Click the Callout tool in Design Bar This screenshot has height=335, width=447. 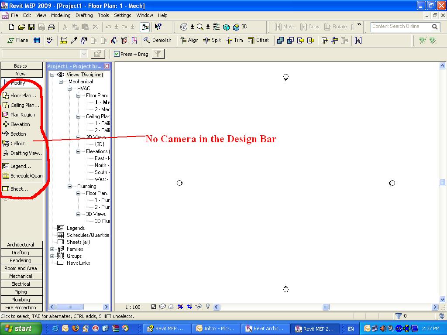pyautogui.click(x=17, y=144)
